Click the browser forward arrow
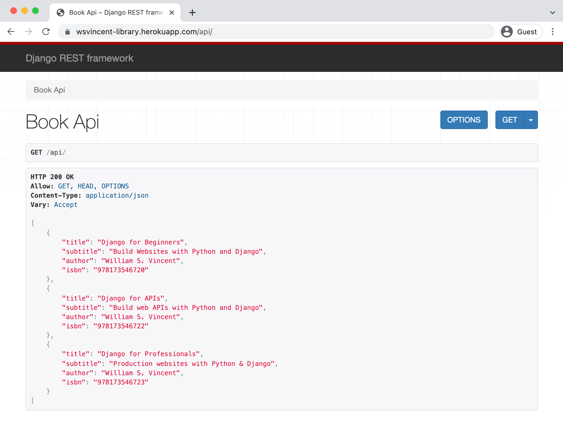The width and height of the screenshot is (563, 428). (28, 32)
